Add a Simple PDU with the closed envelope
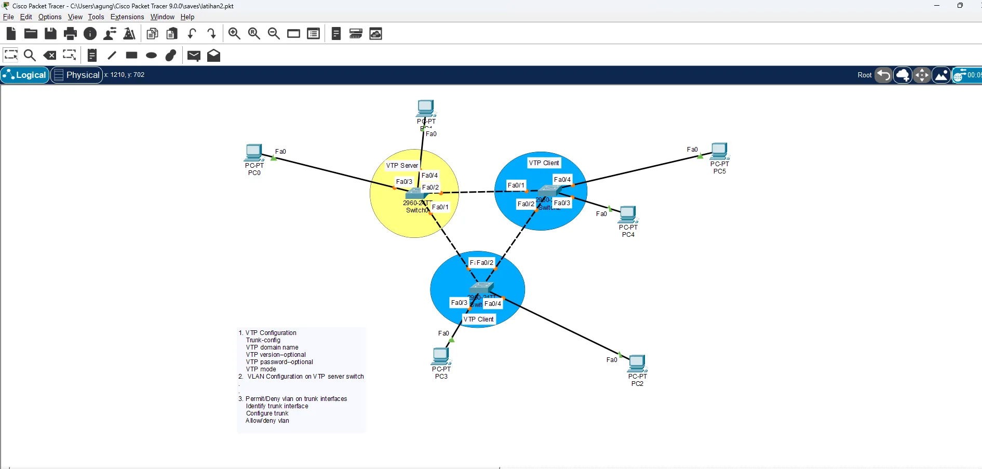The width and height of the screenshot is (982, 469). click(194, 56)
